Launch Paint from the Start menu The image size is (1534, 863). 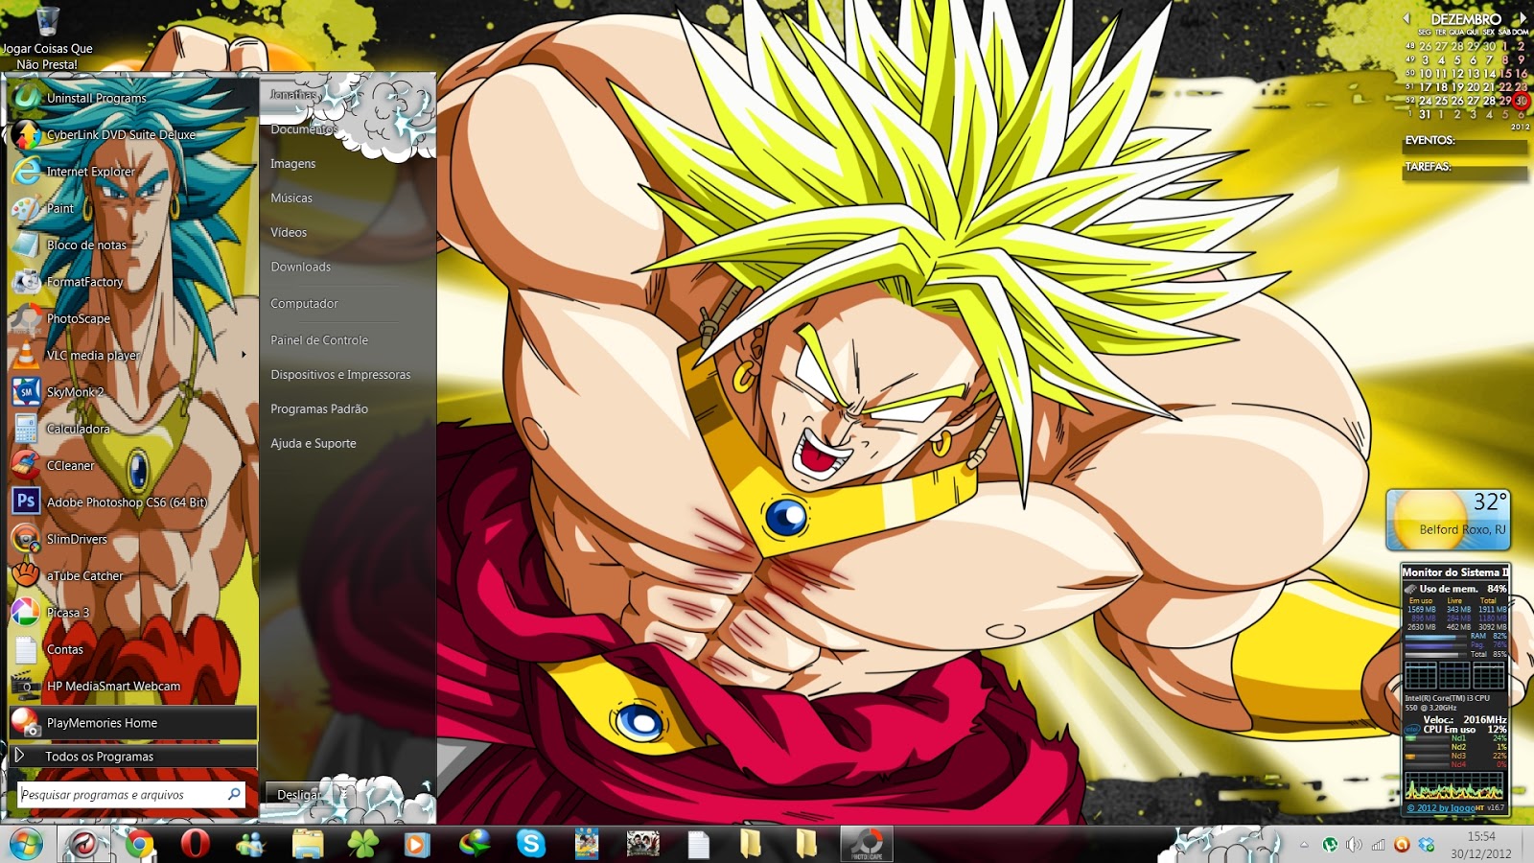[132, 208]
